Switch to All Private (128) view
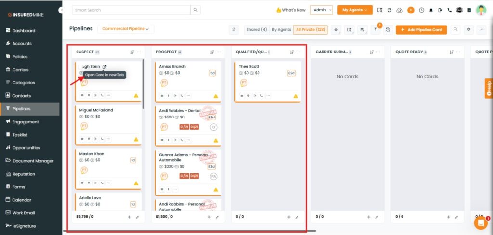This screenshot has height=235, width=493. 311,30
